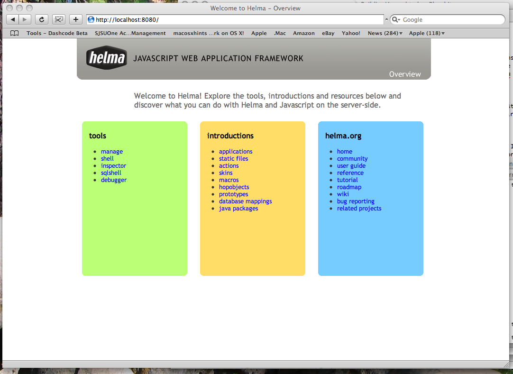Add bookmark with the plus button

click(x=75, y=19)
